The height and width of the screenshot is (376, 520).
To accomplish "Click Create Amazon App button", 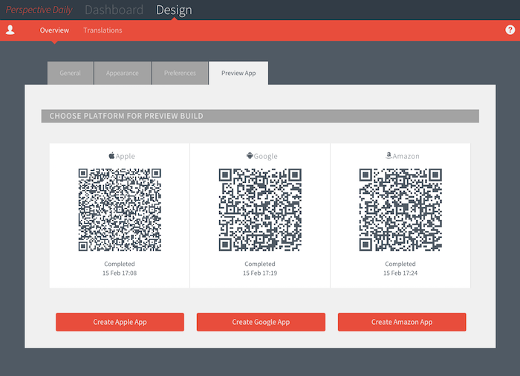I will click(402, 322).
